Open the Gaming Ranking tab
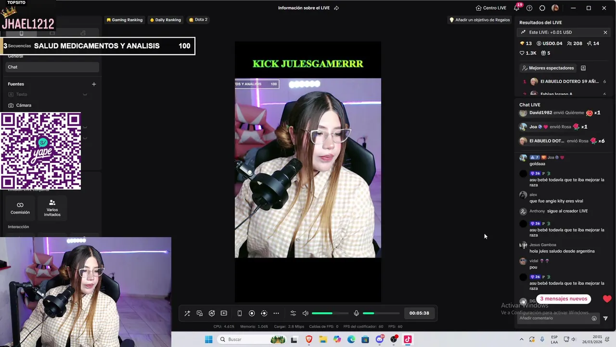This screenshot has height=347, width=616. 124,20
